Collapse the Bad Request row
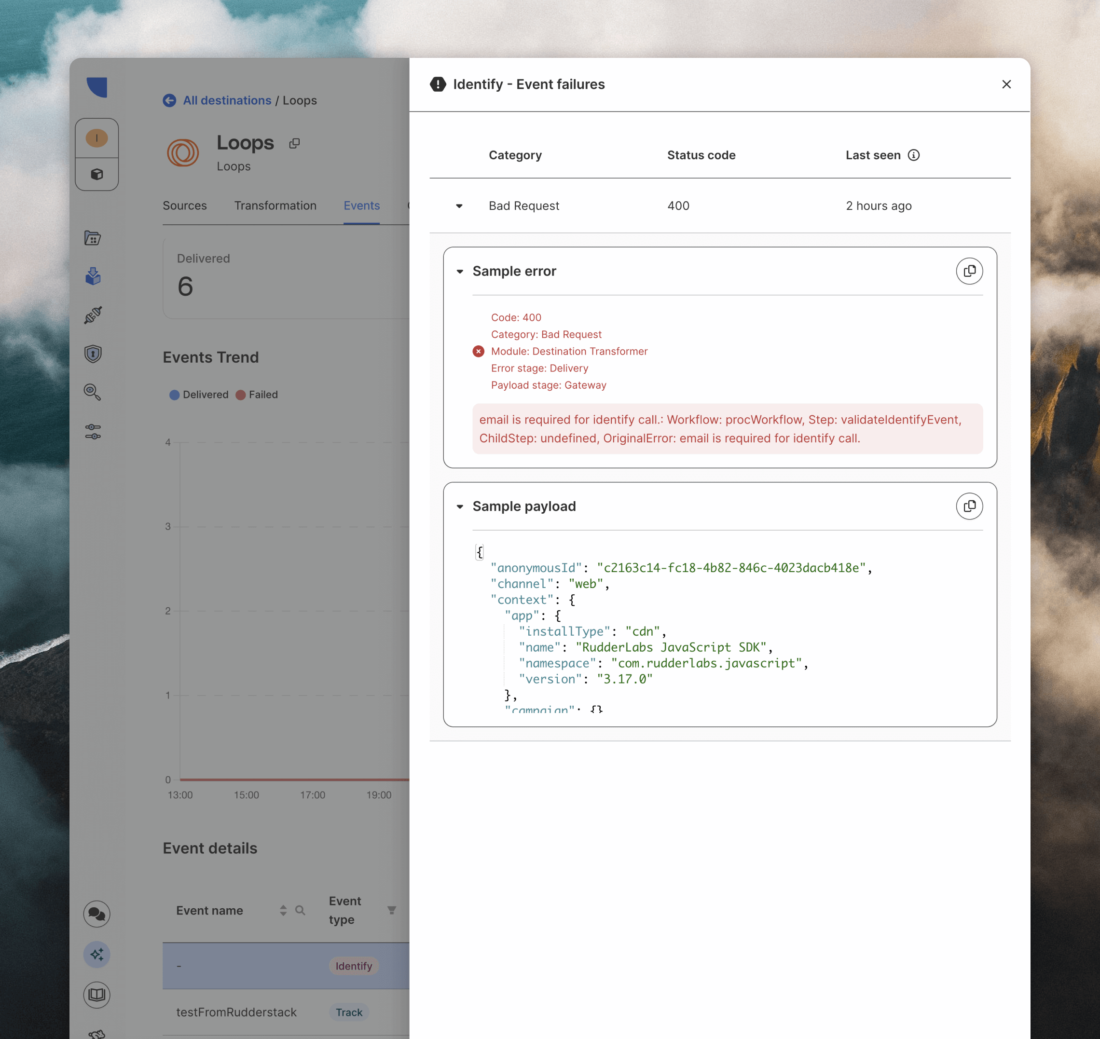This screenshot has width=1100, height=1039. pyautogui.click(x=459, y=206)
